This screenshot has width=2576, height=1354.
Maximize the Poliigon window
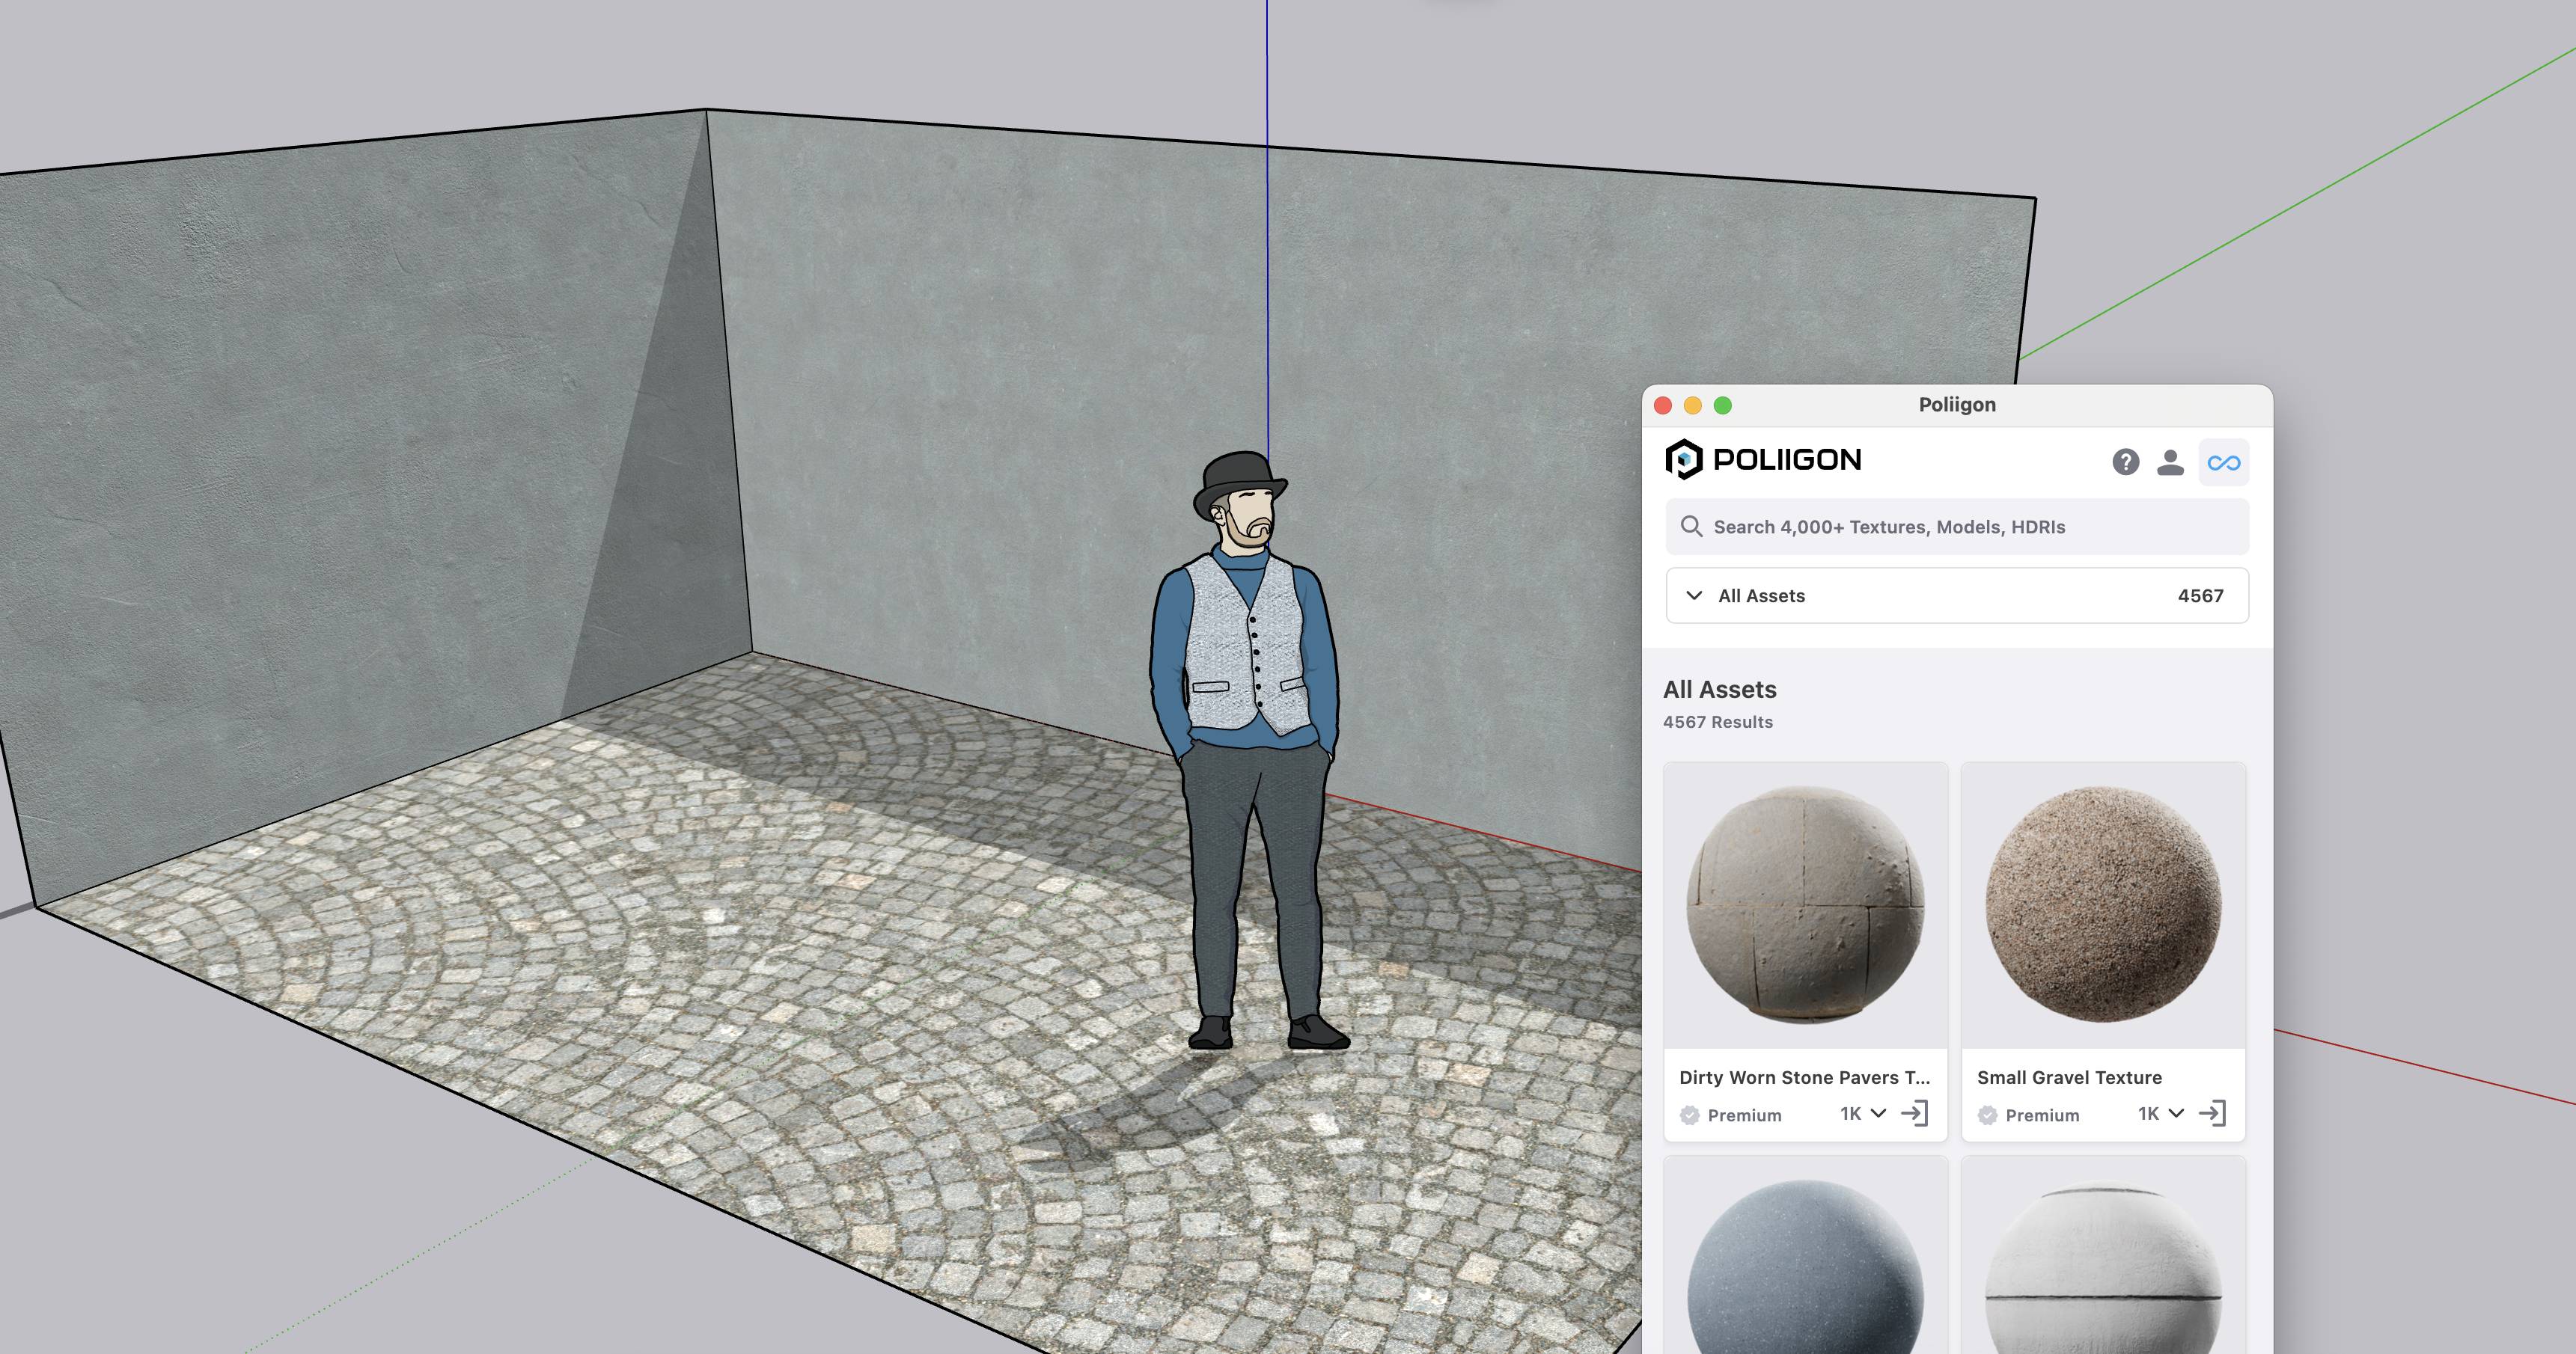pyautogui.click(x=1723, y=405)
